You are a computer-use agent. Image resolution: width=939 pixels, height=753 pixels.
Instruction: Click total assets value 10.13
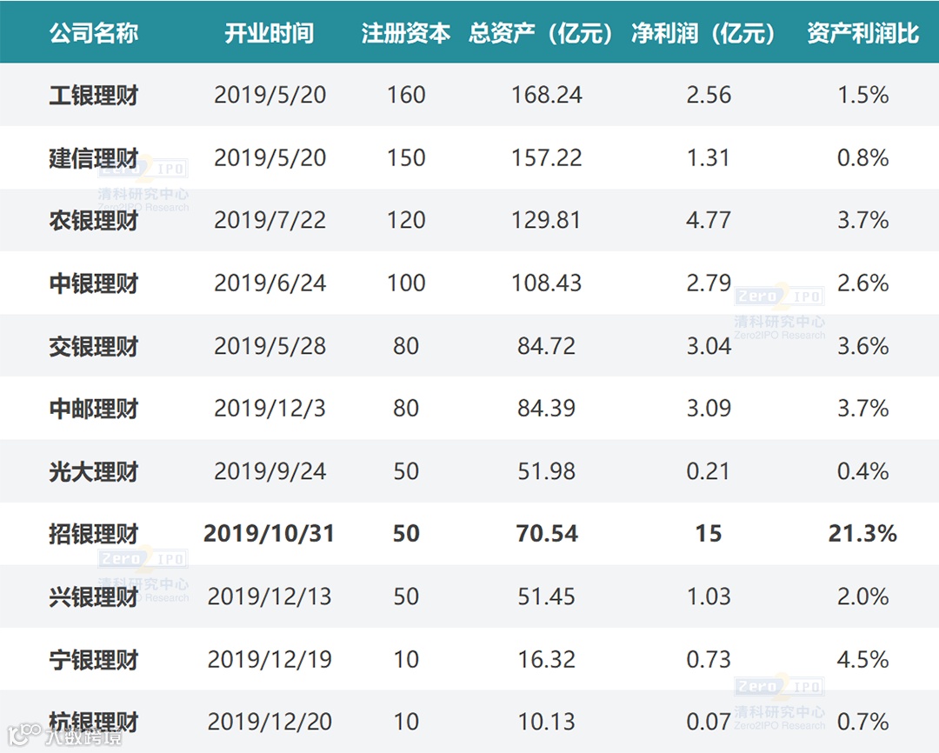[x=547, y=722]
